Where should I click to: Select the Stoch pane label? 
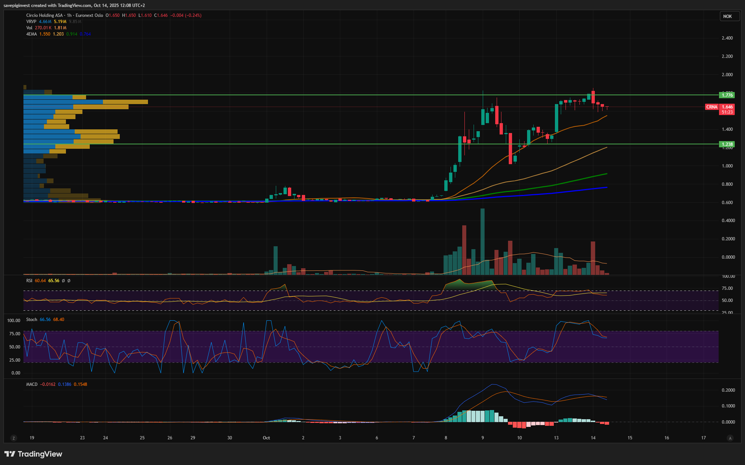point(31,320)
